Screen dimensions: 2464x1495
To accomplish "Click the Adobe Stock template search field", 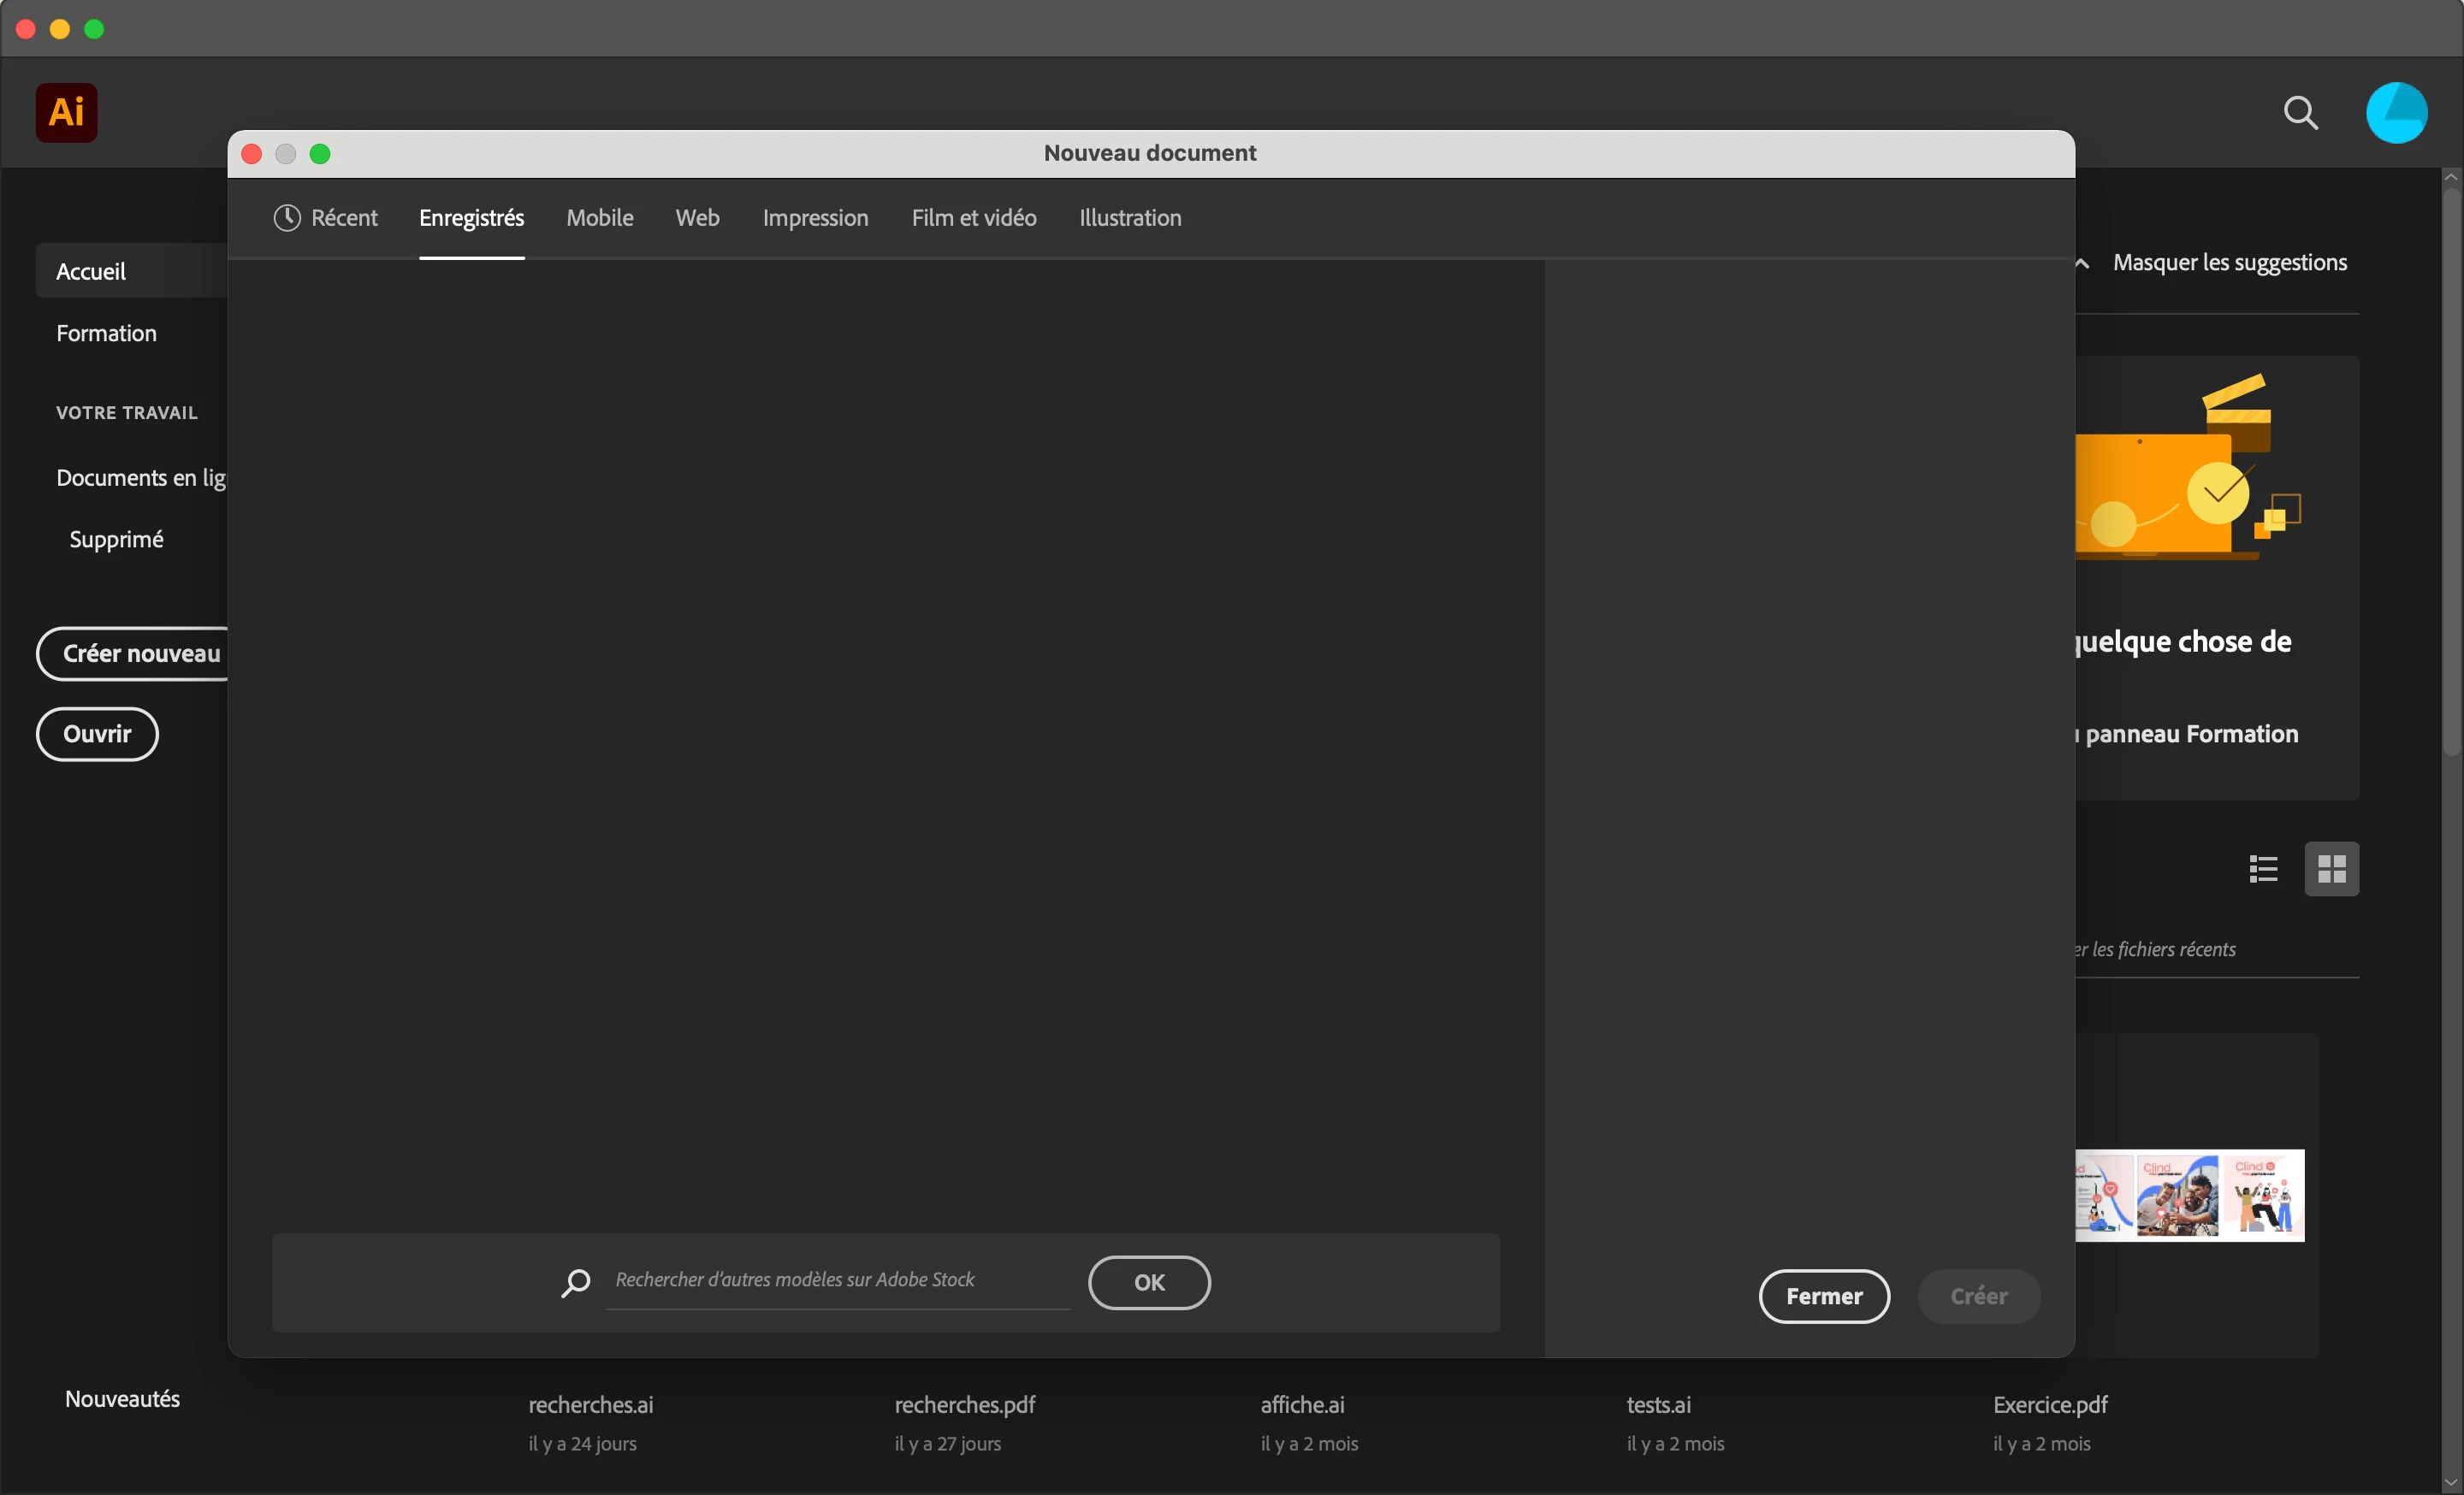I will tap(838, 1280).
